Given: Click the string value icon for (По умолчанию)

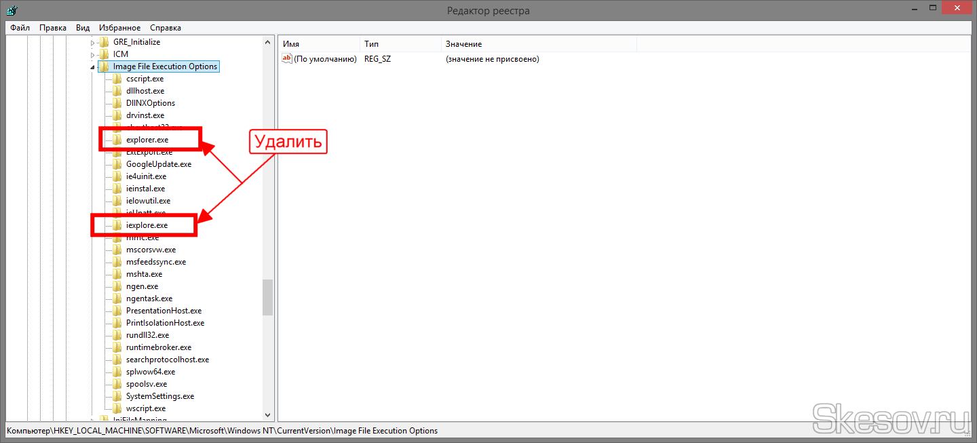Looking at the screenshot, I should tap(287, 59).
